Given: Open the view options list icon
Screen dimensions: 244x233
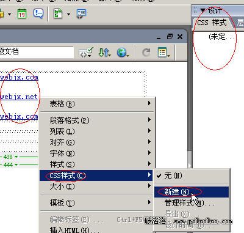Looking at the screenshot, I should pyautogui.click(x=163, y=53).
